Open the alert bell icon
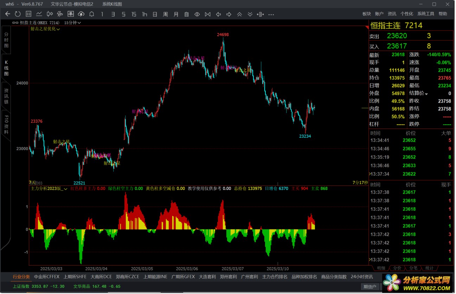This screenshot has width=456, height=294. point(92,14)
